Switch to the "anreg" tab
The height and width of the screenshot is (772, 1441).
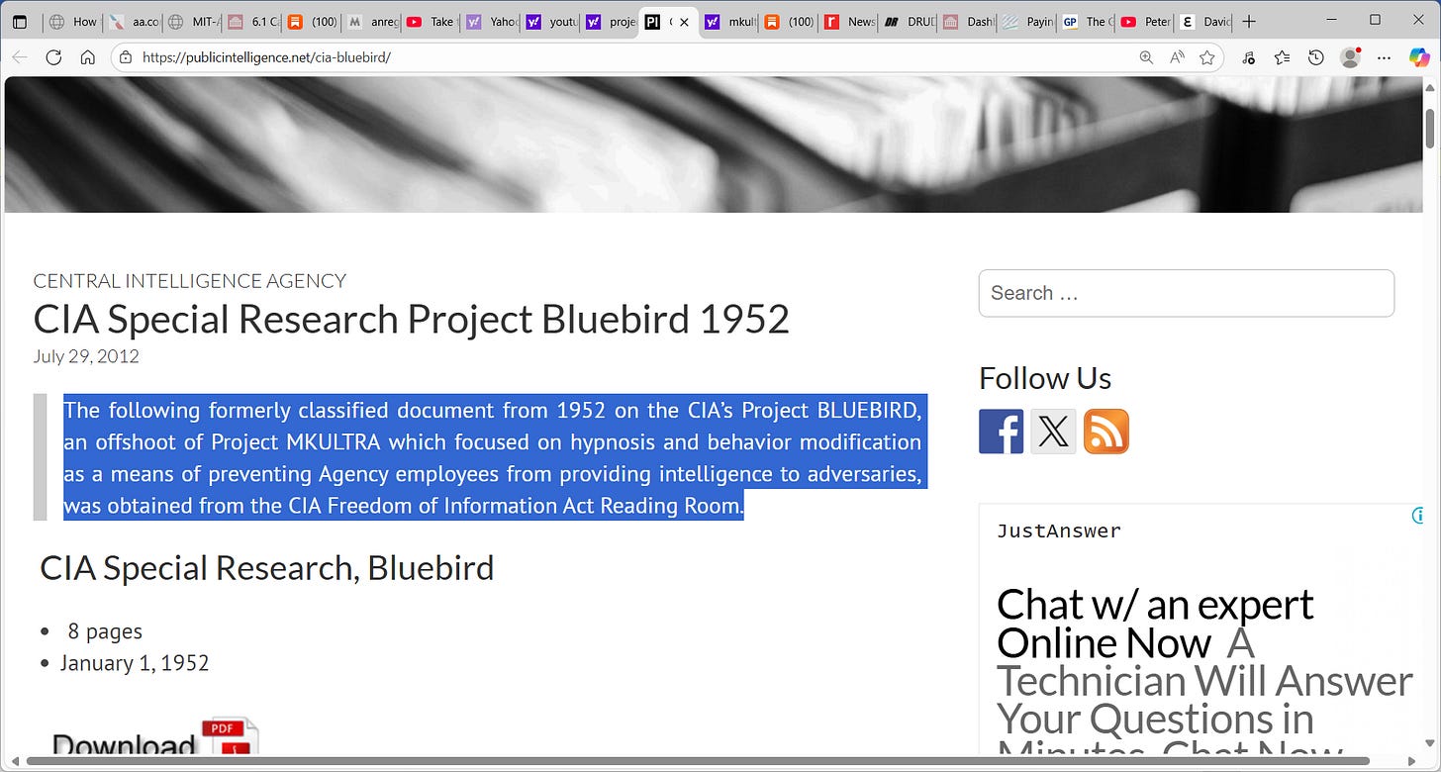pyautogui.click(x=370, y=21)
